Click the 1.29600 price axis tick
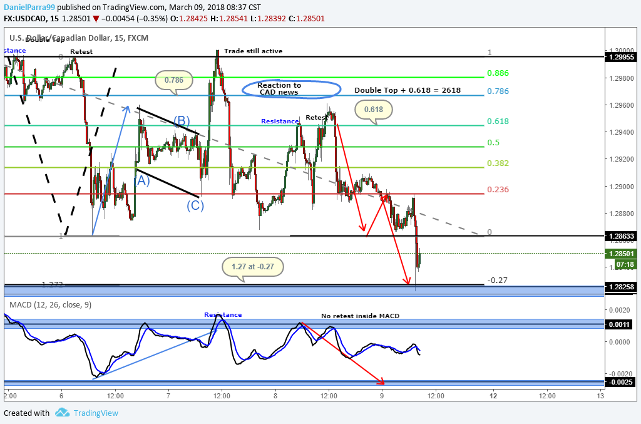This screenshot has height=424, width=641. pos(622,105)
